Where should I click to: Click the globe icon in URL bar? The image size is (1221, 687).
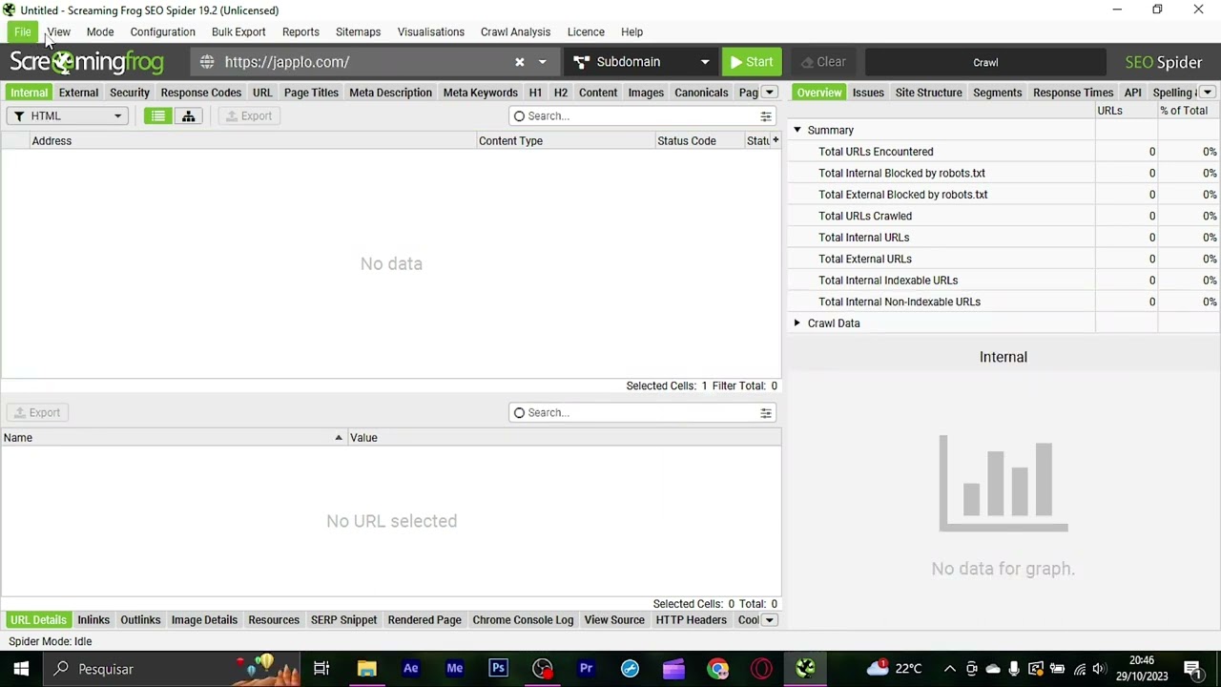207,62
